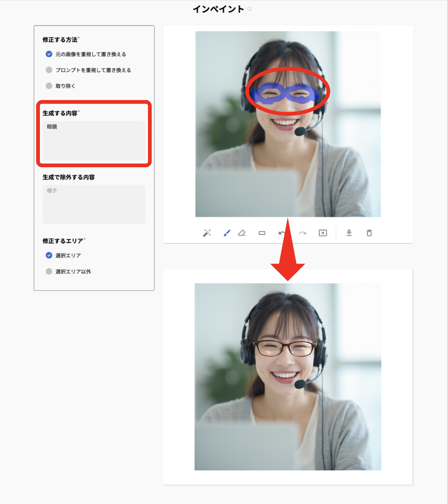Choose the 取り除く radio option
Viewport: 448px width, 504px height.
point(49,86)
